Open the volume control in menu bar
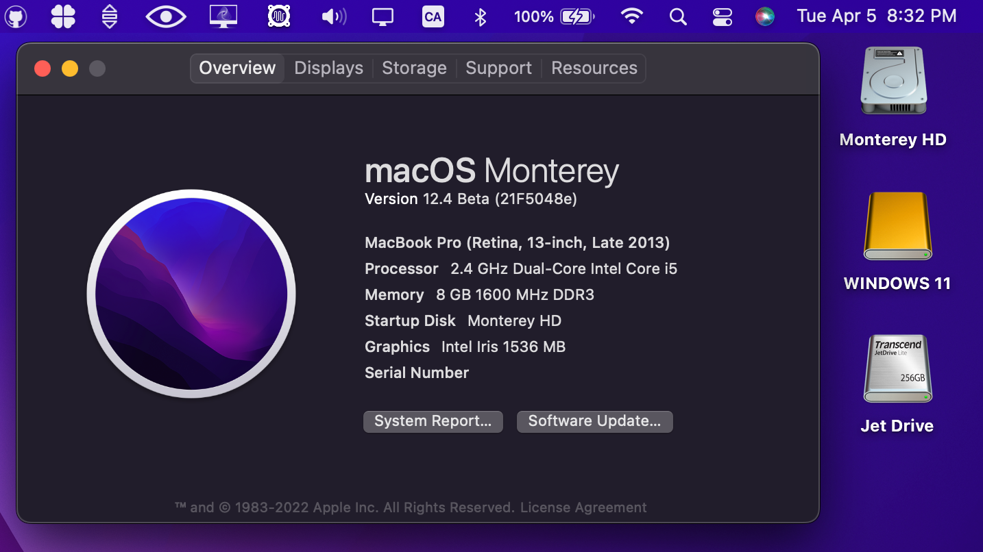Screen dimensions: 983x552 coord(334,16)
